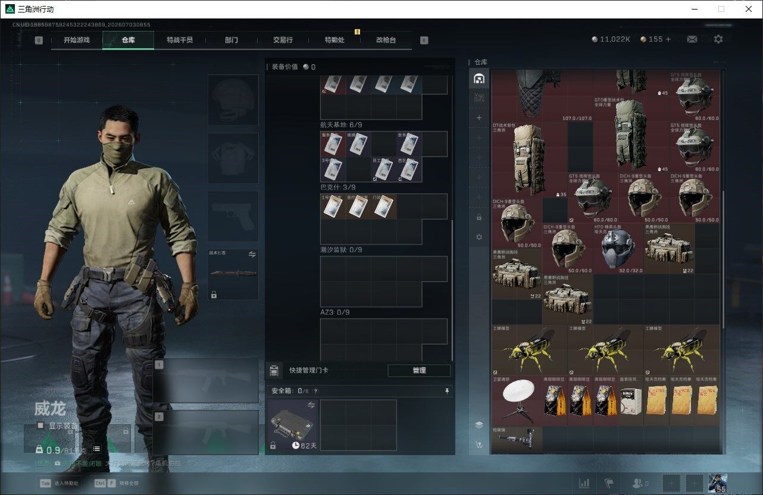
Task: Select the main warehouse container icon
Action: tap(479, 79)
